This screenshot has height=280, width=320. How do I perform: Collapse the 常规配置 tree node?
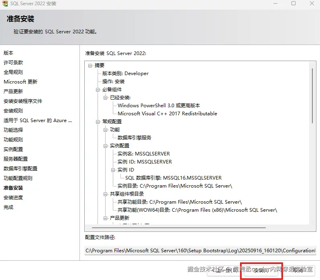tap(98, 122)
